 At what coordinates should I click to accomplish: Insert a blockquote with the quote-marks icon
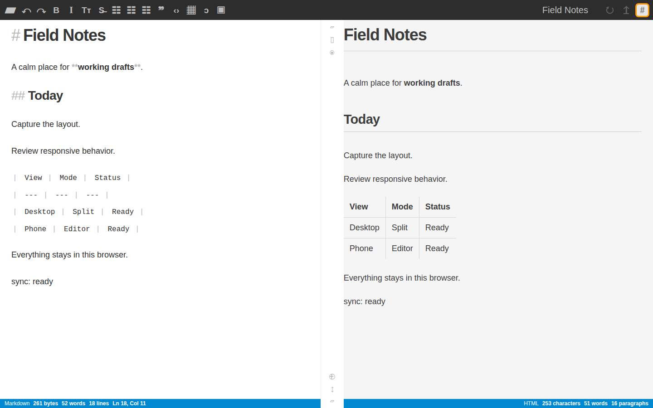click(x=161, y=9)
